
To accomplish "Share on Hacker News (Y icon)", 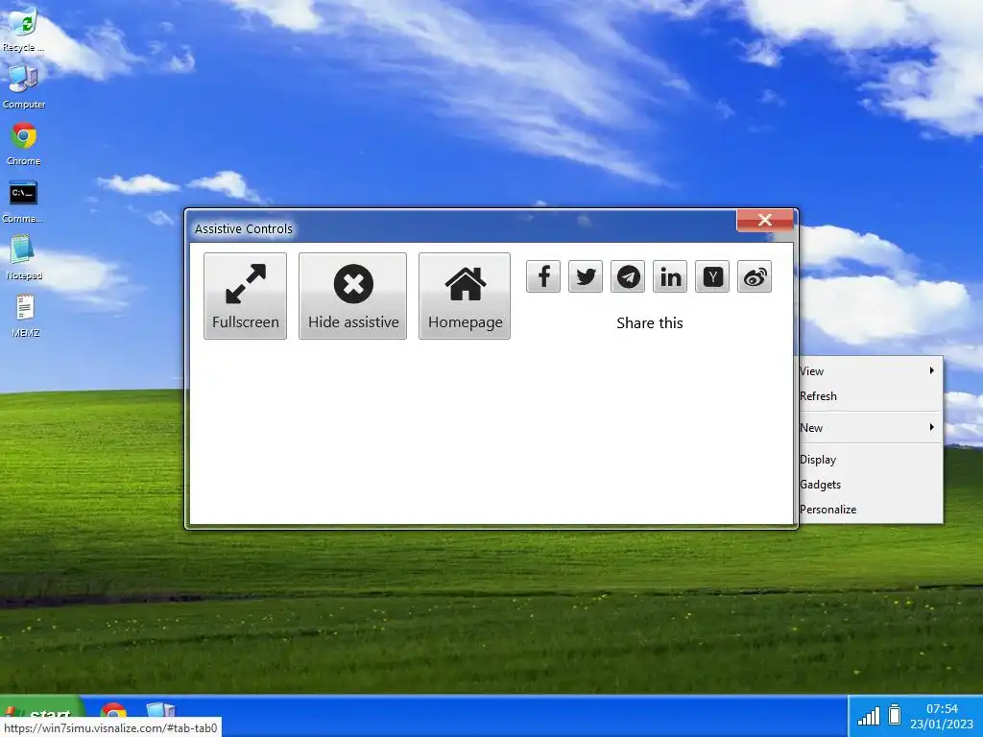I will [712, 276].
